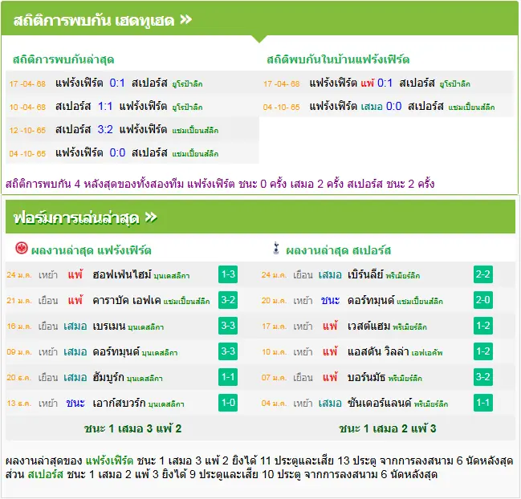Click the Spurs summary ชนะ 1 เสมอ 2 แพ้ 3

coord(388,428)
